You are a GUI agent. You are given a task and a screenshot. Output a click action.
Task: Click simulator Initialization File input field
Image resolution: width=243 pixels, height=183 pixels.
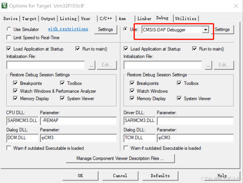click(45, 65)
